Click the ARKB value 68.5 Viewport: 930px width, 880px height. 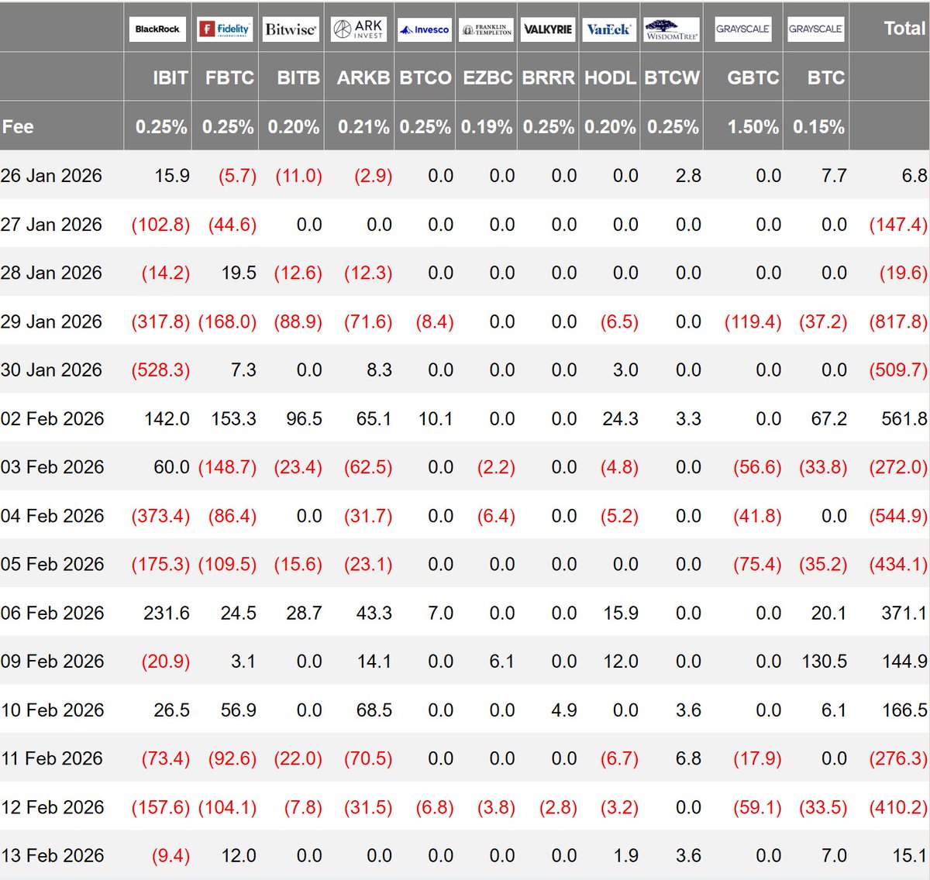[374, 710]
